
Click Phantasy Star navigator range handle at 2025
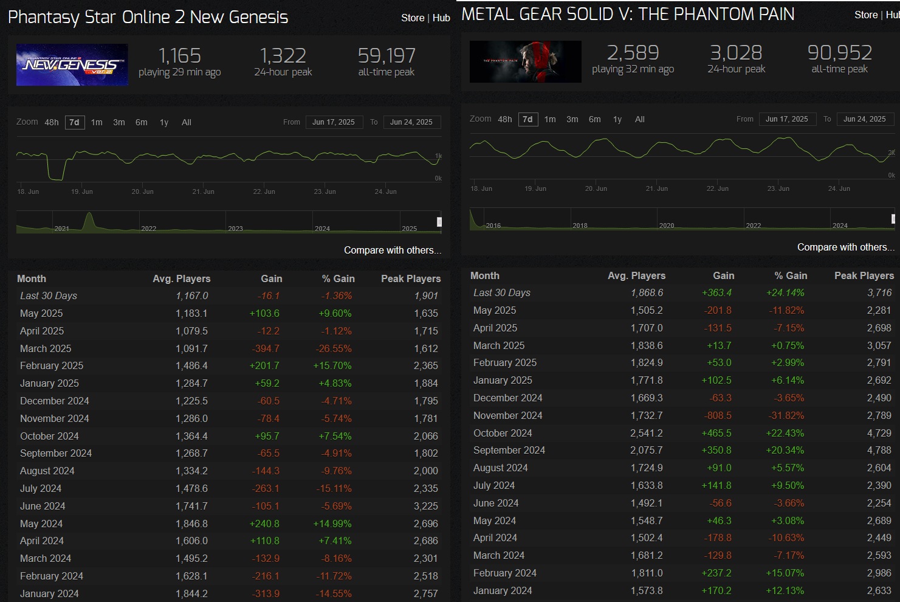(439, 222)
